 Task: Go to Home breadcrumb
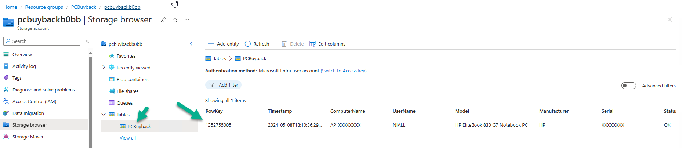click(x=10, y=7)
